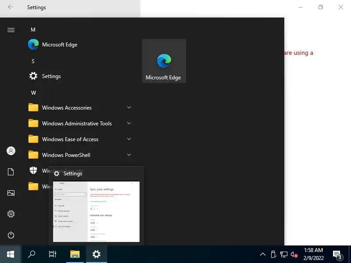Open Settings gear in Start sidebar
The image size is (351, 263).
11,214
